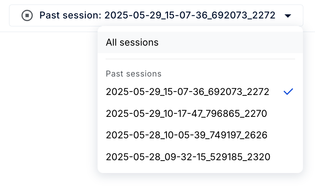Choose All sessions from the dropdown list
Viewport: 315px width, 193px height.
point(200,43)
